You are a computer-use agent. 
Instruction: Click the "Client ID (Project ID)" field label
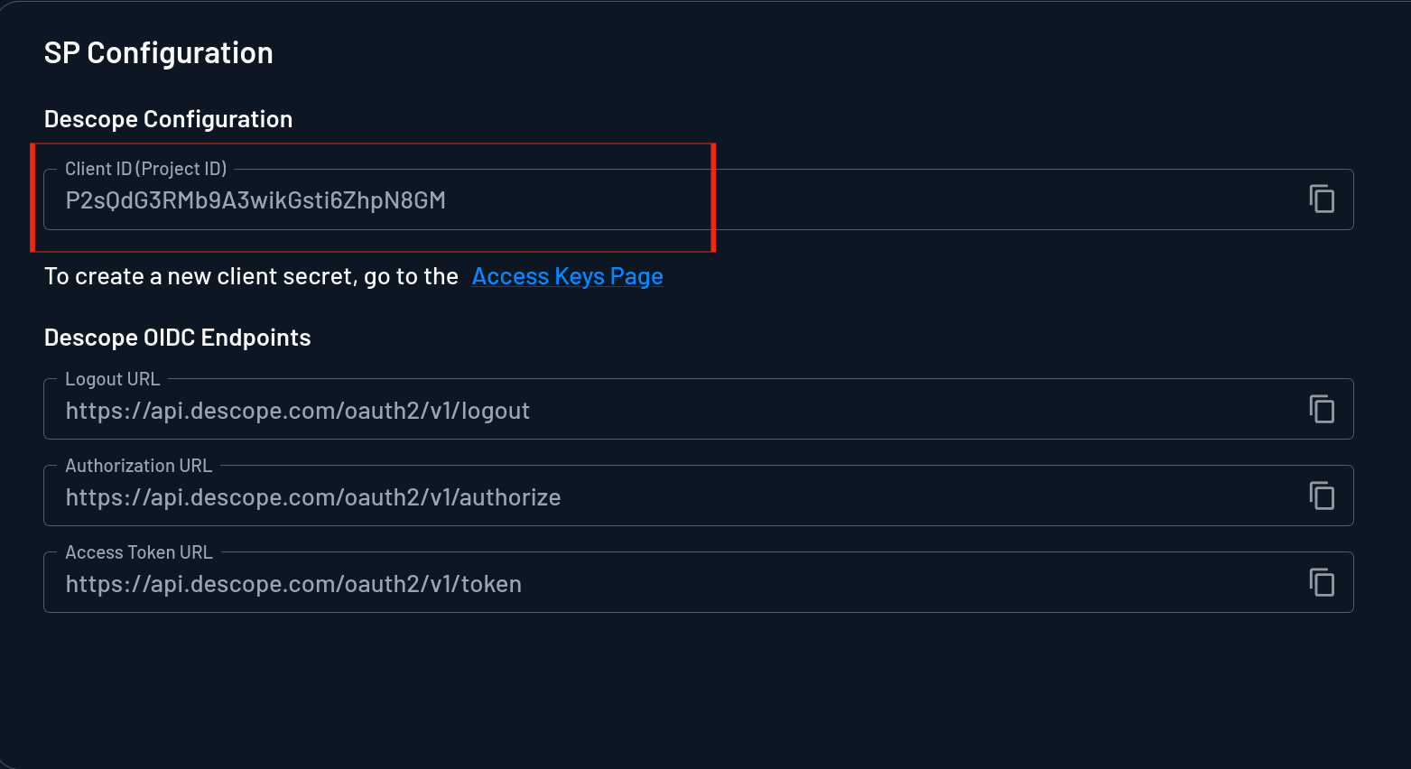tap(145, 169)
